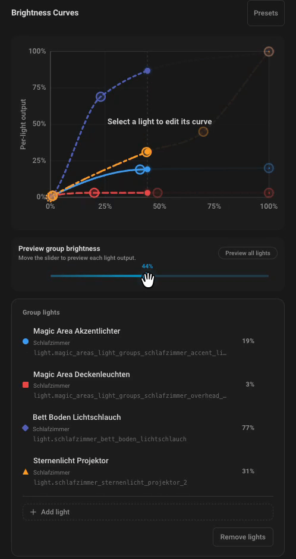The height and width of the screenshot is (559, 296).
Task: Click the red square icon for Deckenleuchten
Action: (26, 385)
